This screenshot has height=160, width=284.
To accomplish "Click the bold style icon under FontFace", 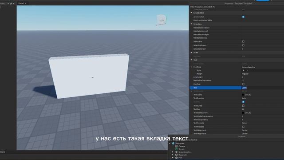I will click(x=244, y=70).
